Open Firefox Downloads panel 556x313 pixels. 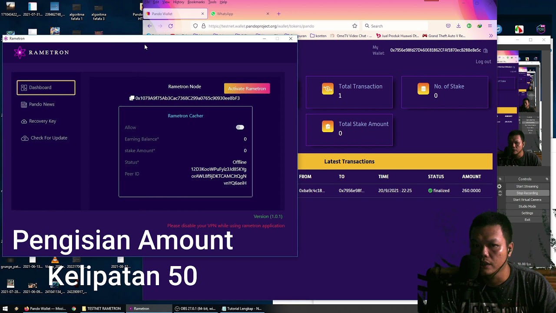click(x=458, y=26)
